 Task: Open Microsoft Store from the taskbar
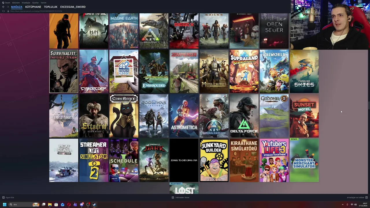tap(56, 205)
